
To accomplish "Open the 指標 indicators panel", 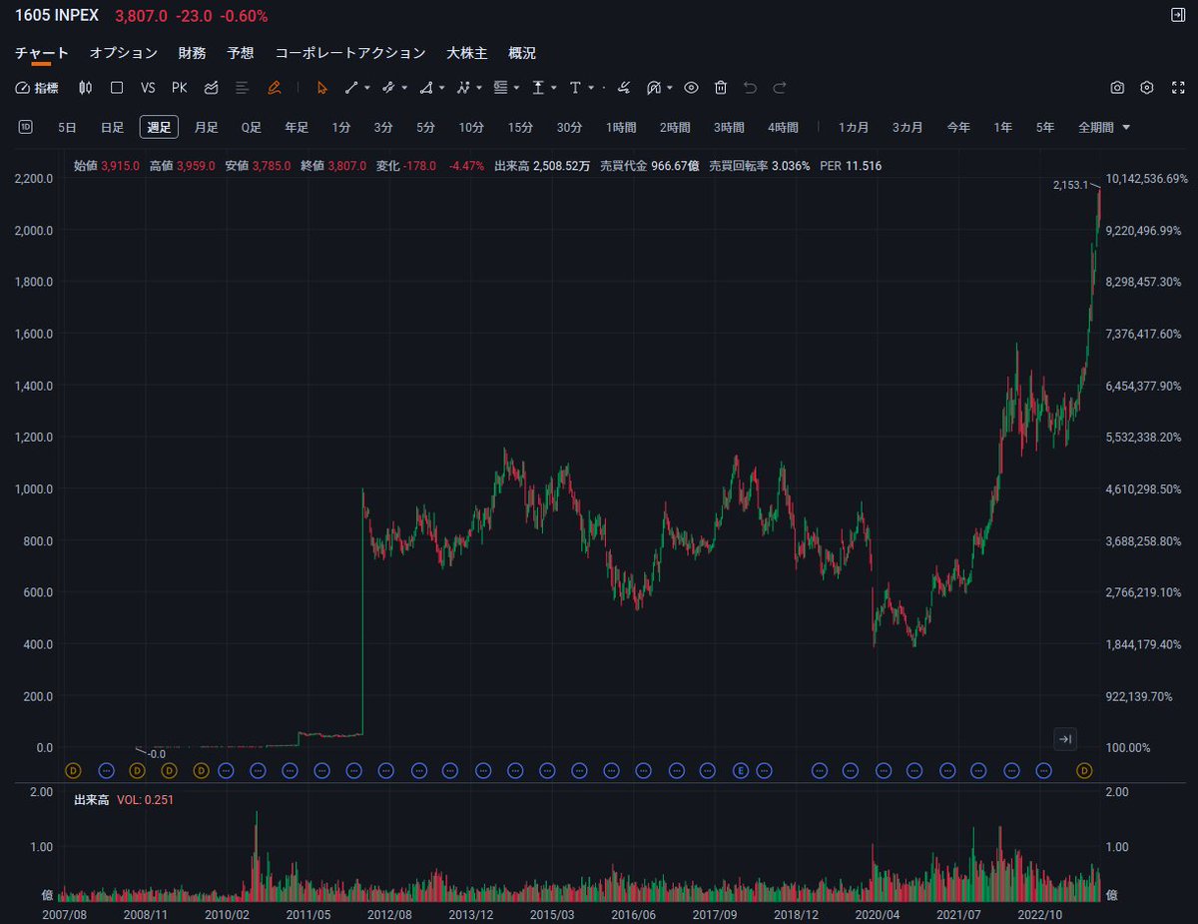I will click(37, 88).
